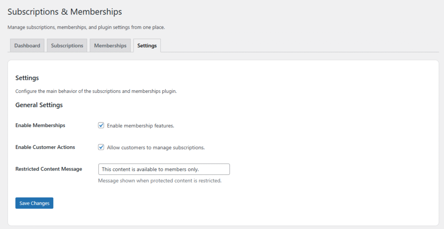Uncheck the Enable Memberships checkbox
The image size is (444, 229).
point(101,125)
